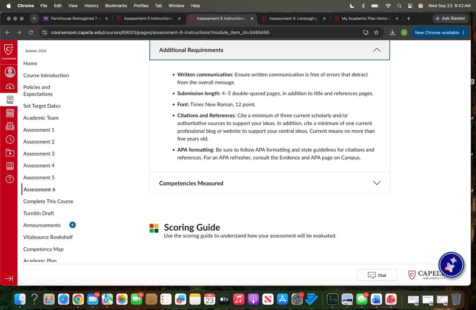Open the Bookmarks menu in menu bar
Screen dimensions: 476x310
[x=116, y=6]
